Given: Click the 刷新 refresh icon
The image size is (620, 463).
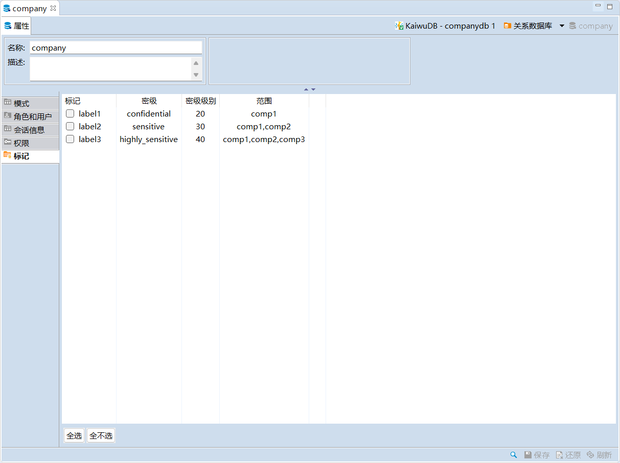Looking at the screenshot, I should pos(590,455).
